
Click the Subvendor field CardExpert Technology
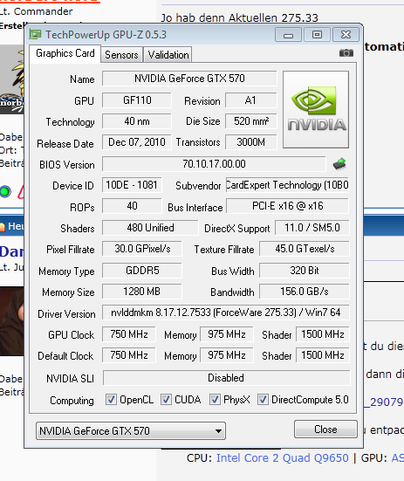287,185
